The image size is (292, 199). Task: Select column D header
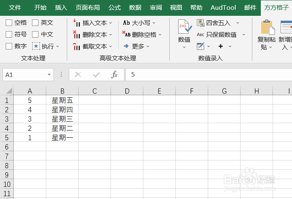click(127, 91)
